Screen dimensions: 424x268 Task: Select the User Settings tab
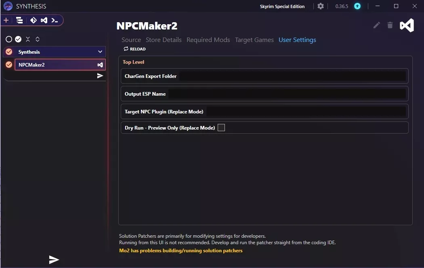pos(297,40)
